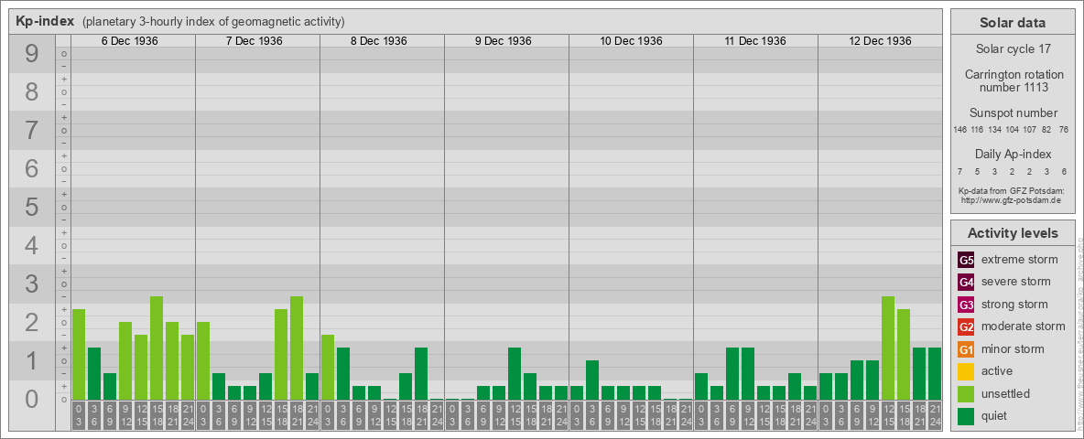This screenshot has height=439, width=1084.
Task: Click sunspot value 146
Action: tap(959, 130)
